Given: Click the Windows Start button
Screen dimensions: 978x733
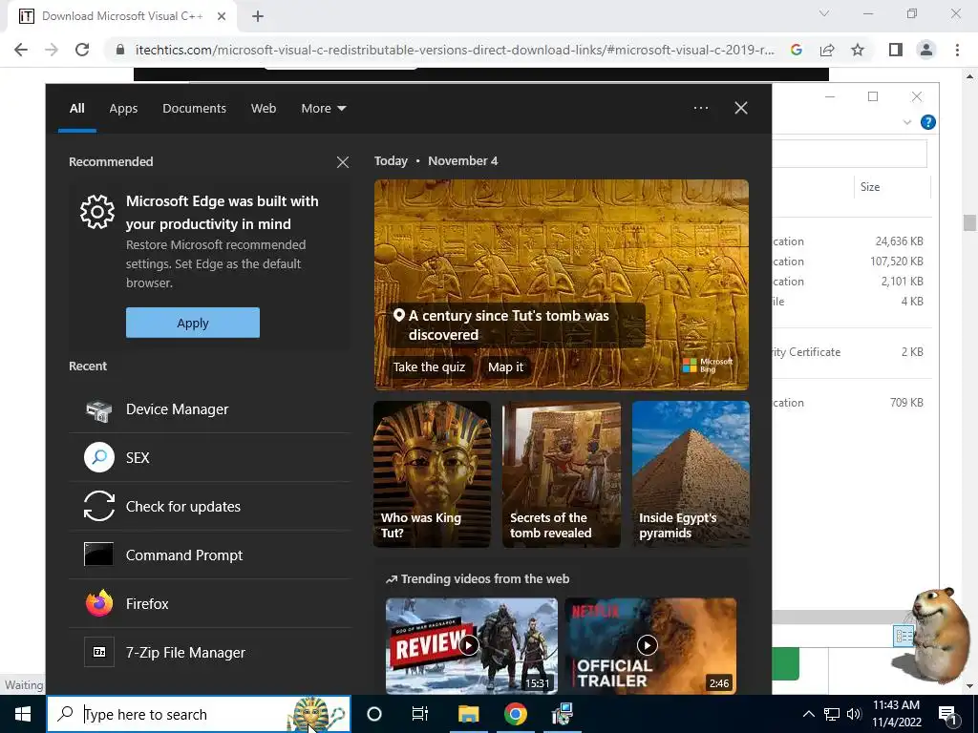Looking at the screenshot, I should click(x=23, y=714).
